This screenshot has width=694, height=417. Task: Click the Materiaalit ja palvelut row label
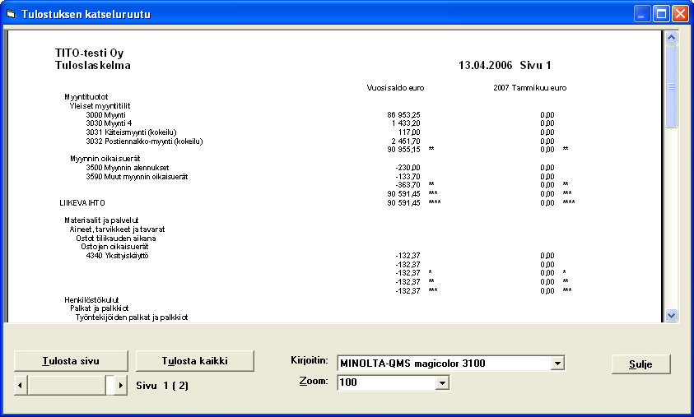point(101,220)
